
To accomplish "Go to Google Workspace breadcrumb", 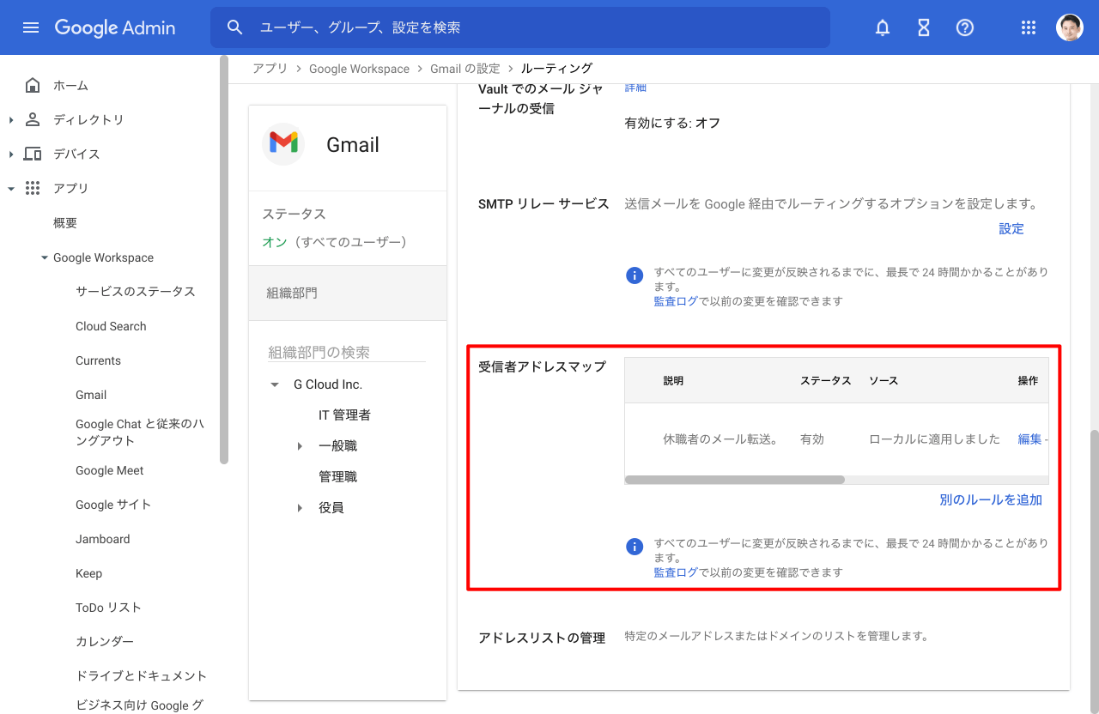I will tap(359, 69).
